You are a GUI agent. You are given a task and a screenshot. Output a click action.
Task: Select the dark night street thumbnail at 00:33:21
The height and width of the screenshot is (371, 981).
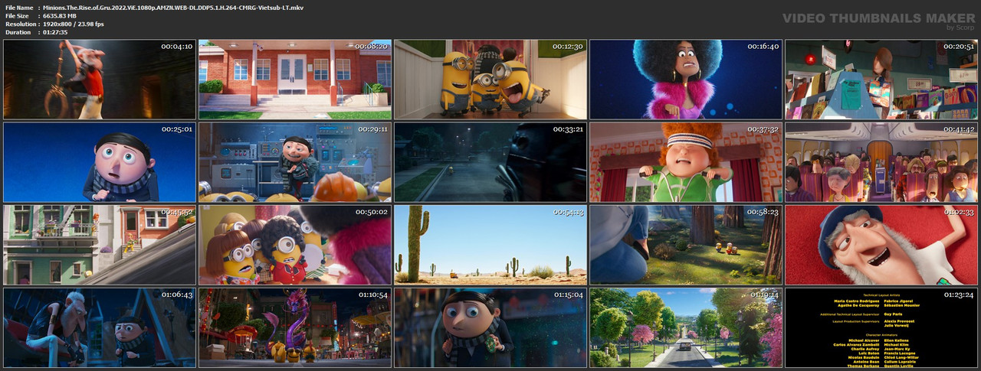(x=490, y=162)
